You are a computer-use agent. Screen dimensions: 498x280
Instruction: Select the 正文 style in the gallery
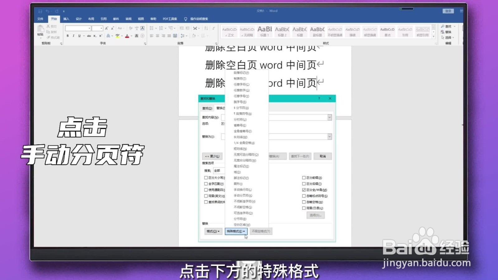click(x=230, y=31)
